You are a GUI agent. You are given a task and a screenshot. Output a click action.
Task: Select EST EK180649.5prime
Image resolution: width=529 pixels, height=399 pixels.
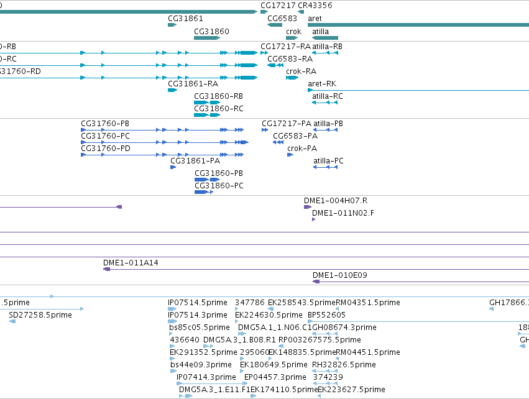[x=274, y=365]
